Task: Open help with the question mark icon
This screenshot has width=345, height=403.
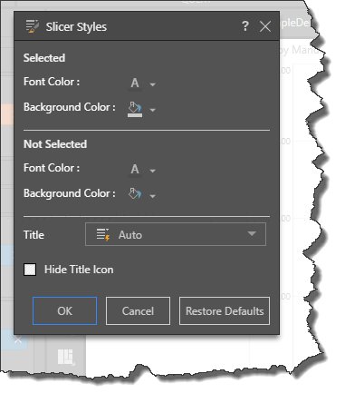Action: [x=245, y=26]
